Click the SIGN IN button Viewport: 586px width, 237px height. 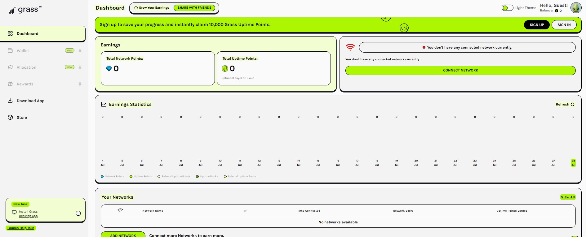click(x=564, y=25)
